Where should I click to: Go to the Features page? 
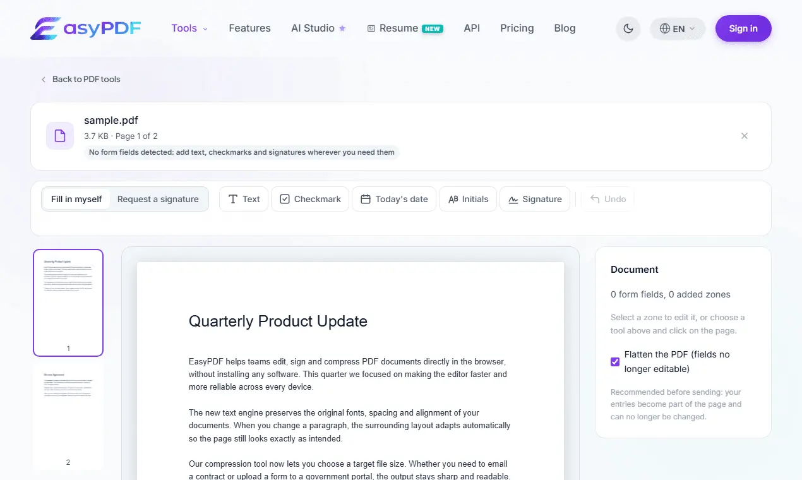(x=249, y=28)
